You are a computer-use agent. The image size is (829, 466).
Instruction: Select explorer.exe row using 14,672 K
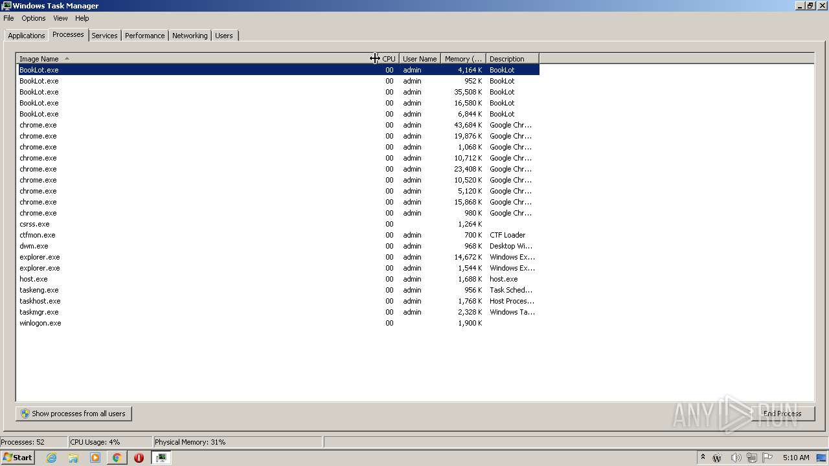278,257
